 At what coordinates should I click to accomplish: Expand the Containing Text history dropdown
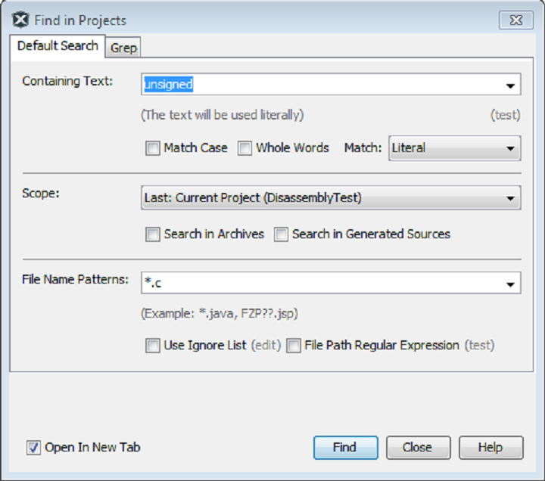(510, 85)
